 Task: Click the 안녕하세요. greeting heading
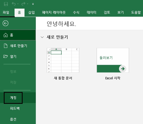coord(61,24)
